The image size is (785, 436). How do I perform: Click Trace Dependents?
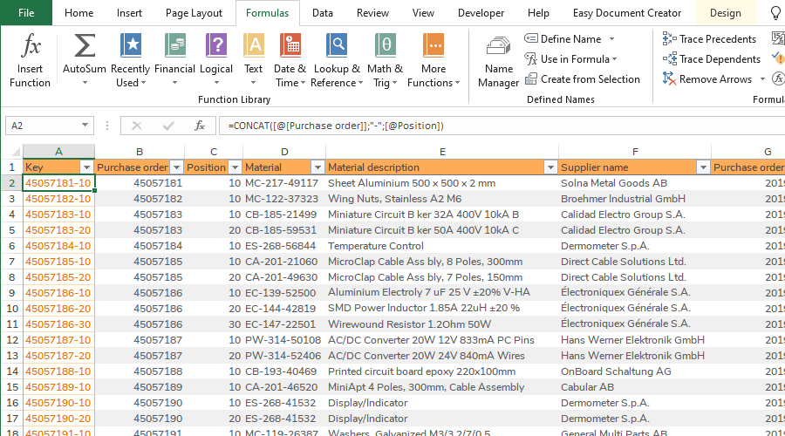coord(711,59)
